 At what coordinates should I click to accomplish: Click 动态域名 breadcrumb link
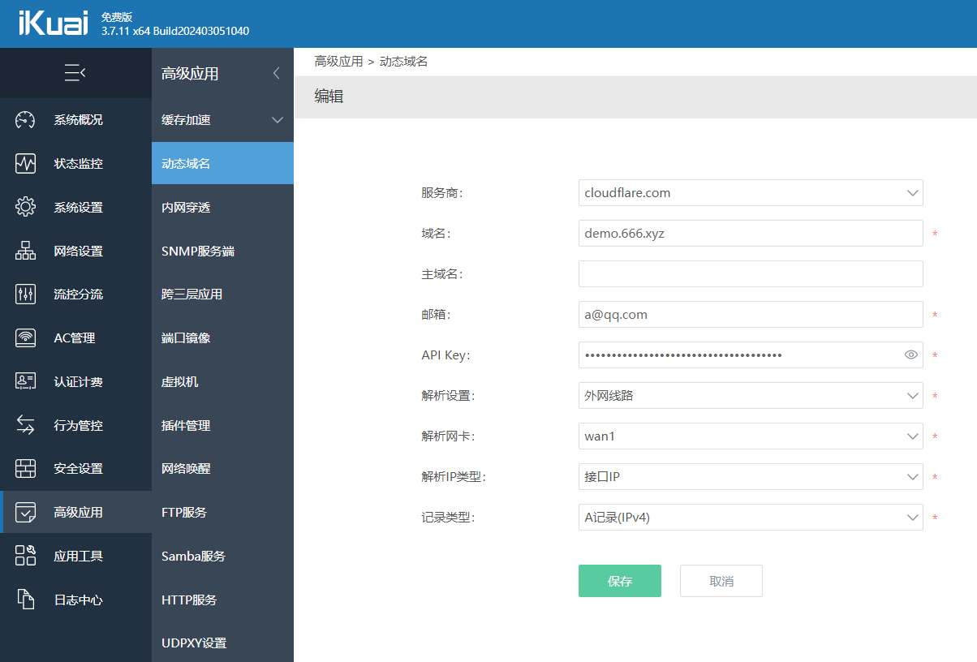click(x=403, y=61)
